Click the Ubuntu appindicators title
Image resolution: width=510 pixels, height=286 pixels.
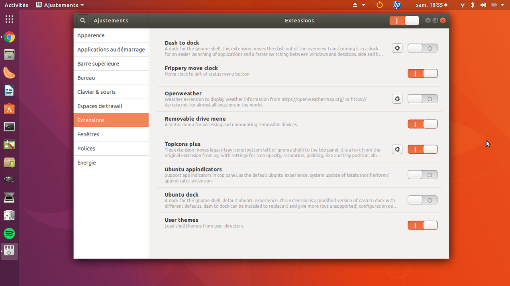point(193,170)
